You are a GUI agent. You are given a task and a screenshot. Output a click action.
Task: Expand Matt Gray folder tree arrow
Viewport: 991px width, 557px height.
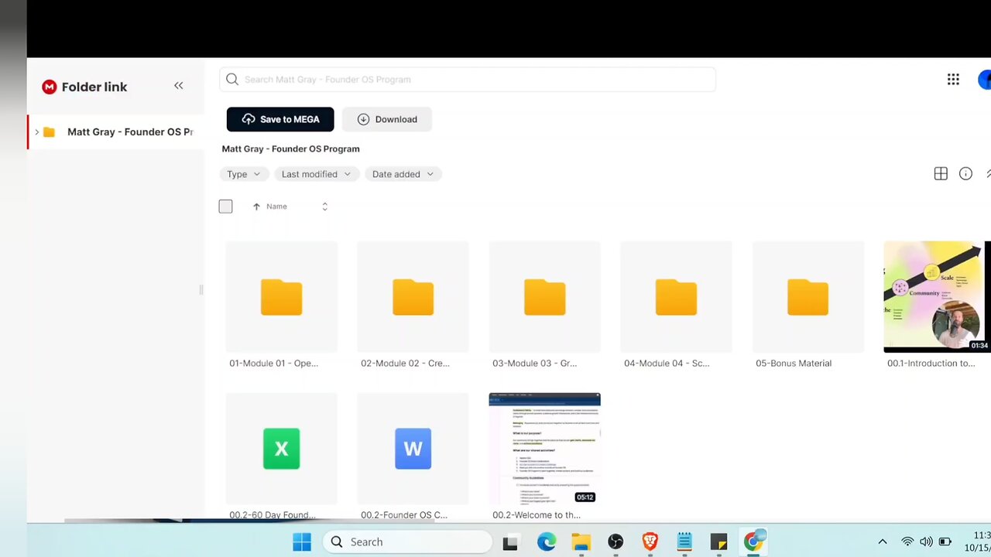[x=36, y=132]
